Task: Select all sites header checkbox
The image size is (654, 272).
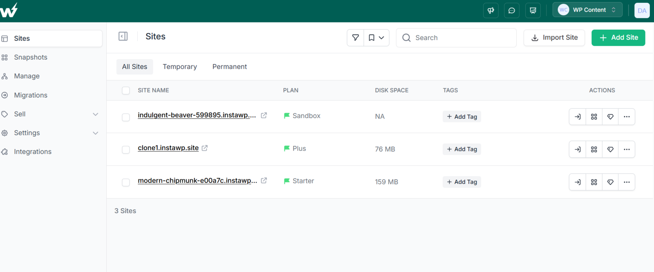Action: 126,90
